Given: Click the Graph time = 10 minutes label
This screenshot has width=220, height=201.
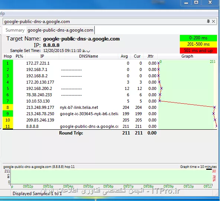Looking at the screenshot, I should [198, 167].
